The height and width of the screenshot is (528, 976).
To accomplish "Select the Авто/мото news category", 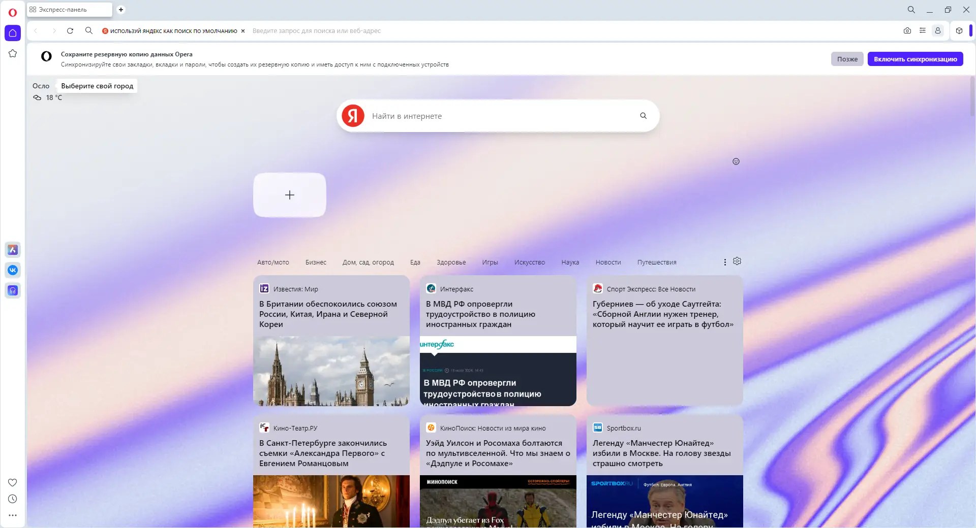I will (273, 262).
